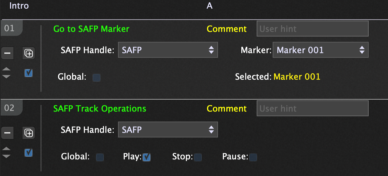
Task: Open SAFP Handle dropdown in step 02
Action: [168, 130]
